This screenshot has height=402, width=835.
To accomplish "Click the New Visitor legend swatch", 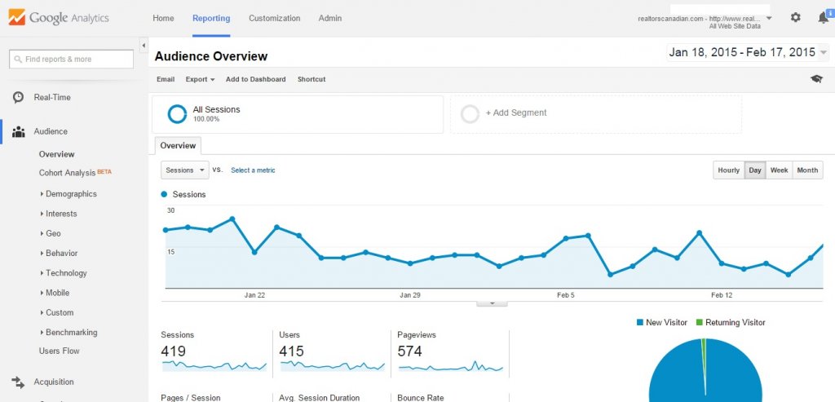I will pyautogui.click(x=639, y=323).
